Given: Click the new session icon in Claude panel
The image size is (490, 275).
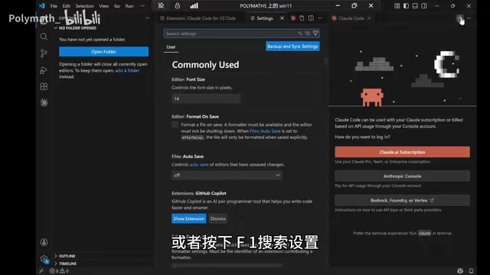Looking at the screenshot, I should (x=460, y=18).
